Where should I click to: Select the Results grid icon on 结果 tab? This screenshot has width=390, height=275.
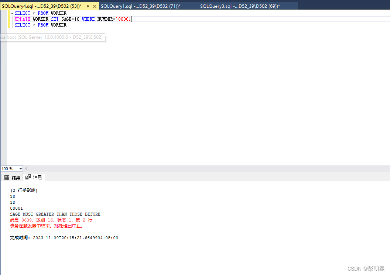click(6, 177)
